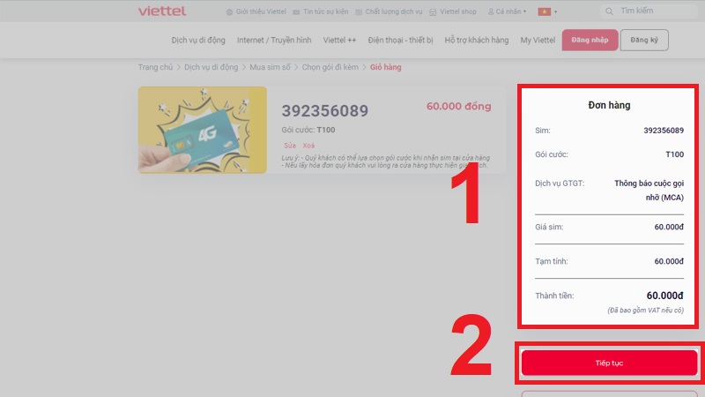705x397 pixels.
Task: Click the search magnifier icon
Action: coord(609,11)
